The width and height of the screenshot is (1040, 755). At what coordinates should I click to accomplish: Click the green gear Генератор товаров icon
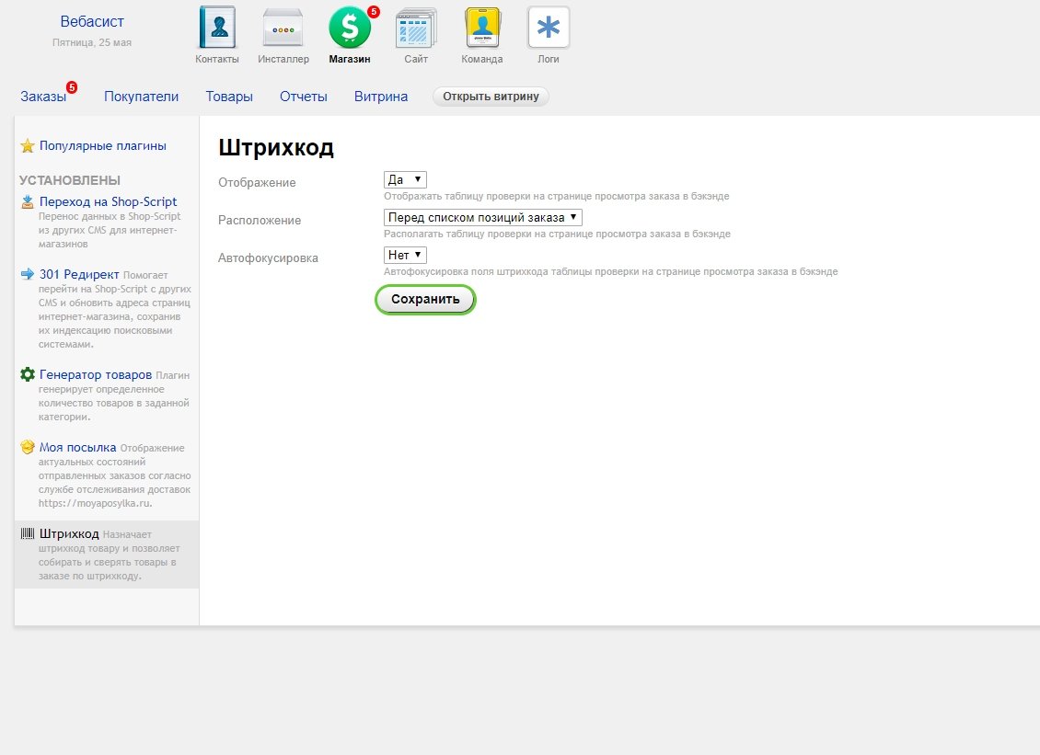click(x=28, y=374)
